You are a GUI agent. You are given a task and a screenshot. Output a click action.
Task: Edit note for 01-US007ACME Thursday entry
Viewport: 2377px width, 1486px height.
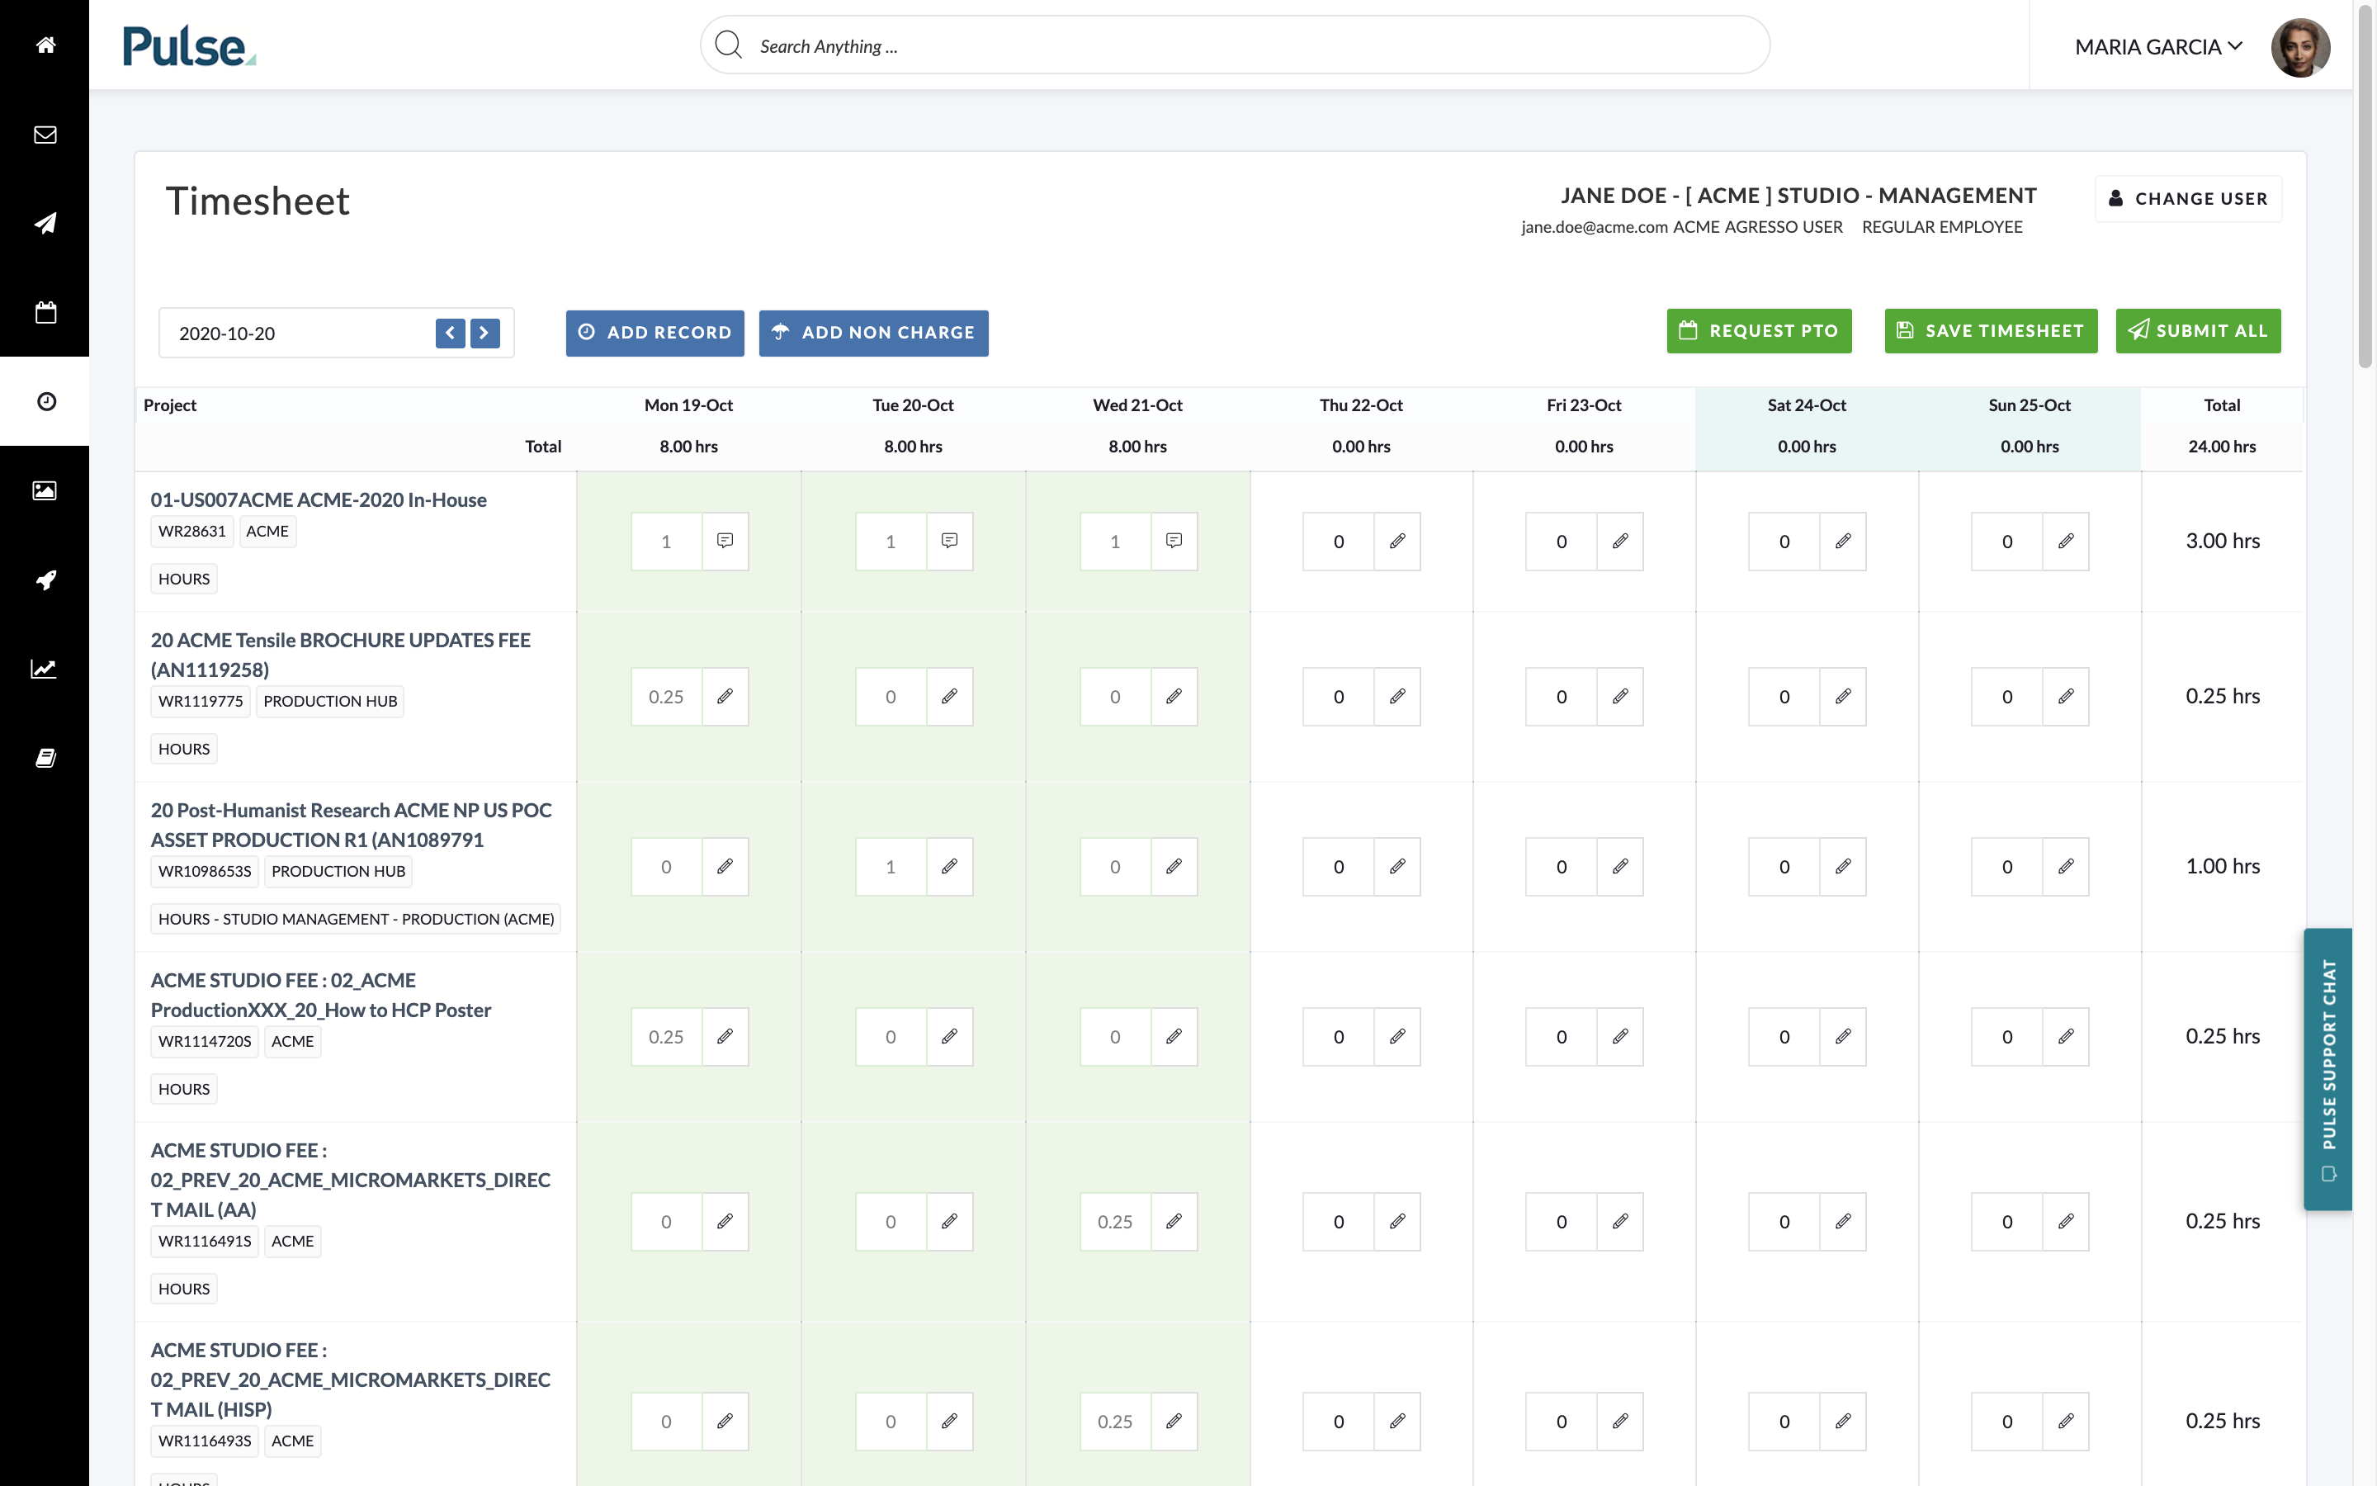(x=1396, y=541)
